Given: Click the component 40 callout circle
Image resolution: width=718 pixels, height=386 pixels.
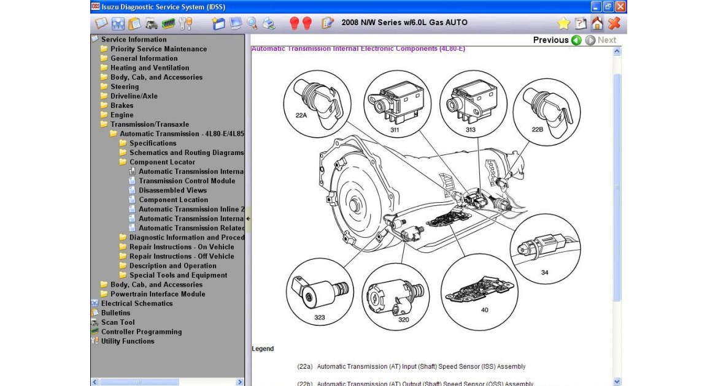Looking at the screenshot, I should click(x=479, y=292).
